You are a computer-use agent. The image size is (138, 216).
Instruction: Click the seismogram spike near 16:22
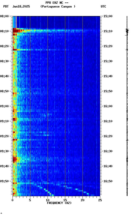(x=127, y=140)
